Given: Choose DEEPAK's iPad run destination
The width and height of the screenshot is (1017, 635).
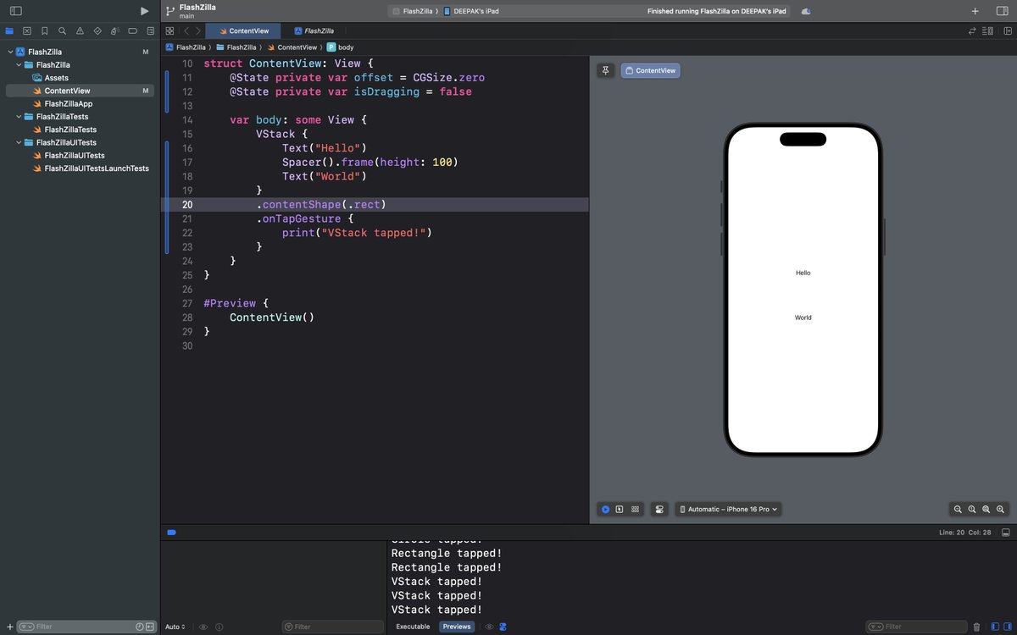Looking at the screenshot, I should click(x=471, y=11).
